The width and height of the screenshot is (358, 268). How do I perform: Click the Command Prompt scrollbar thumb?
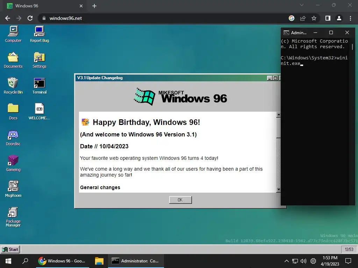(x=352, y=47)
